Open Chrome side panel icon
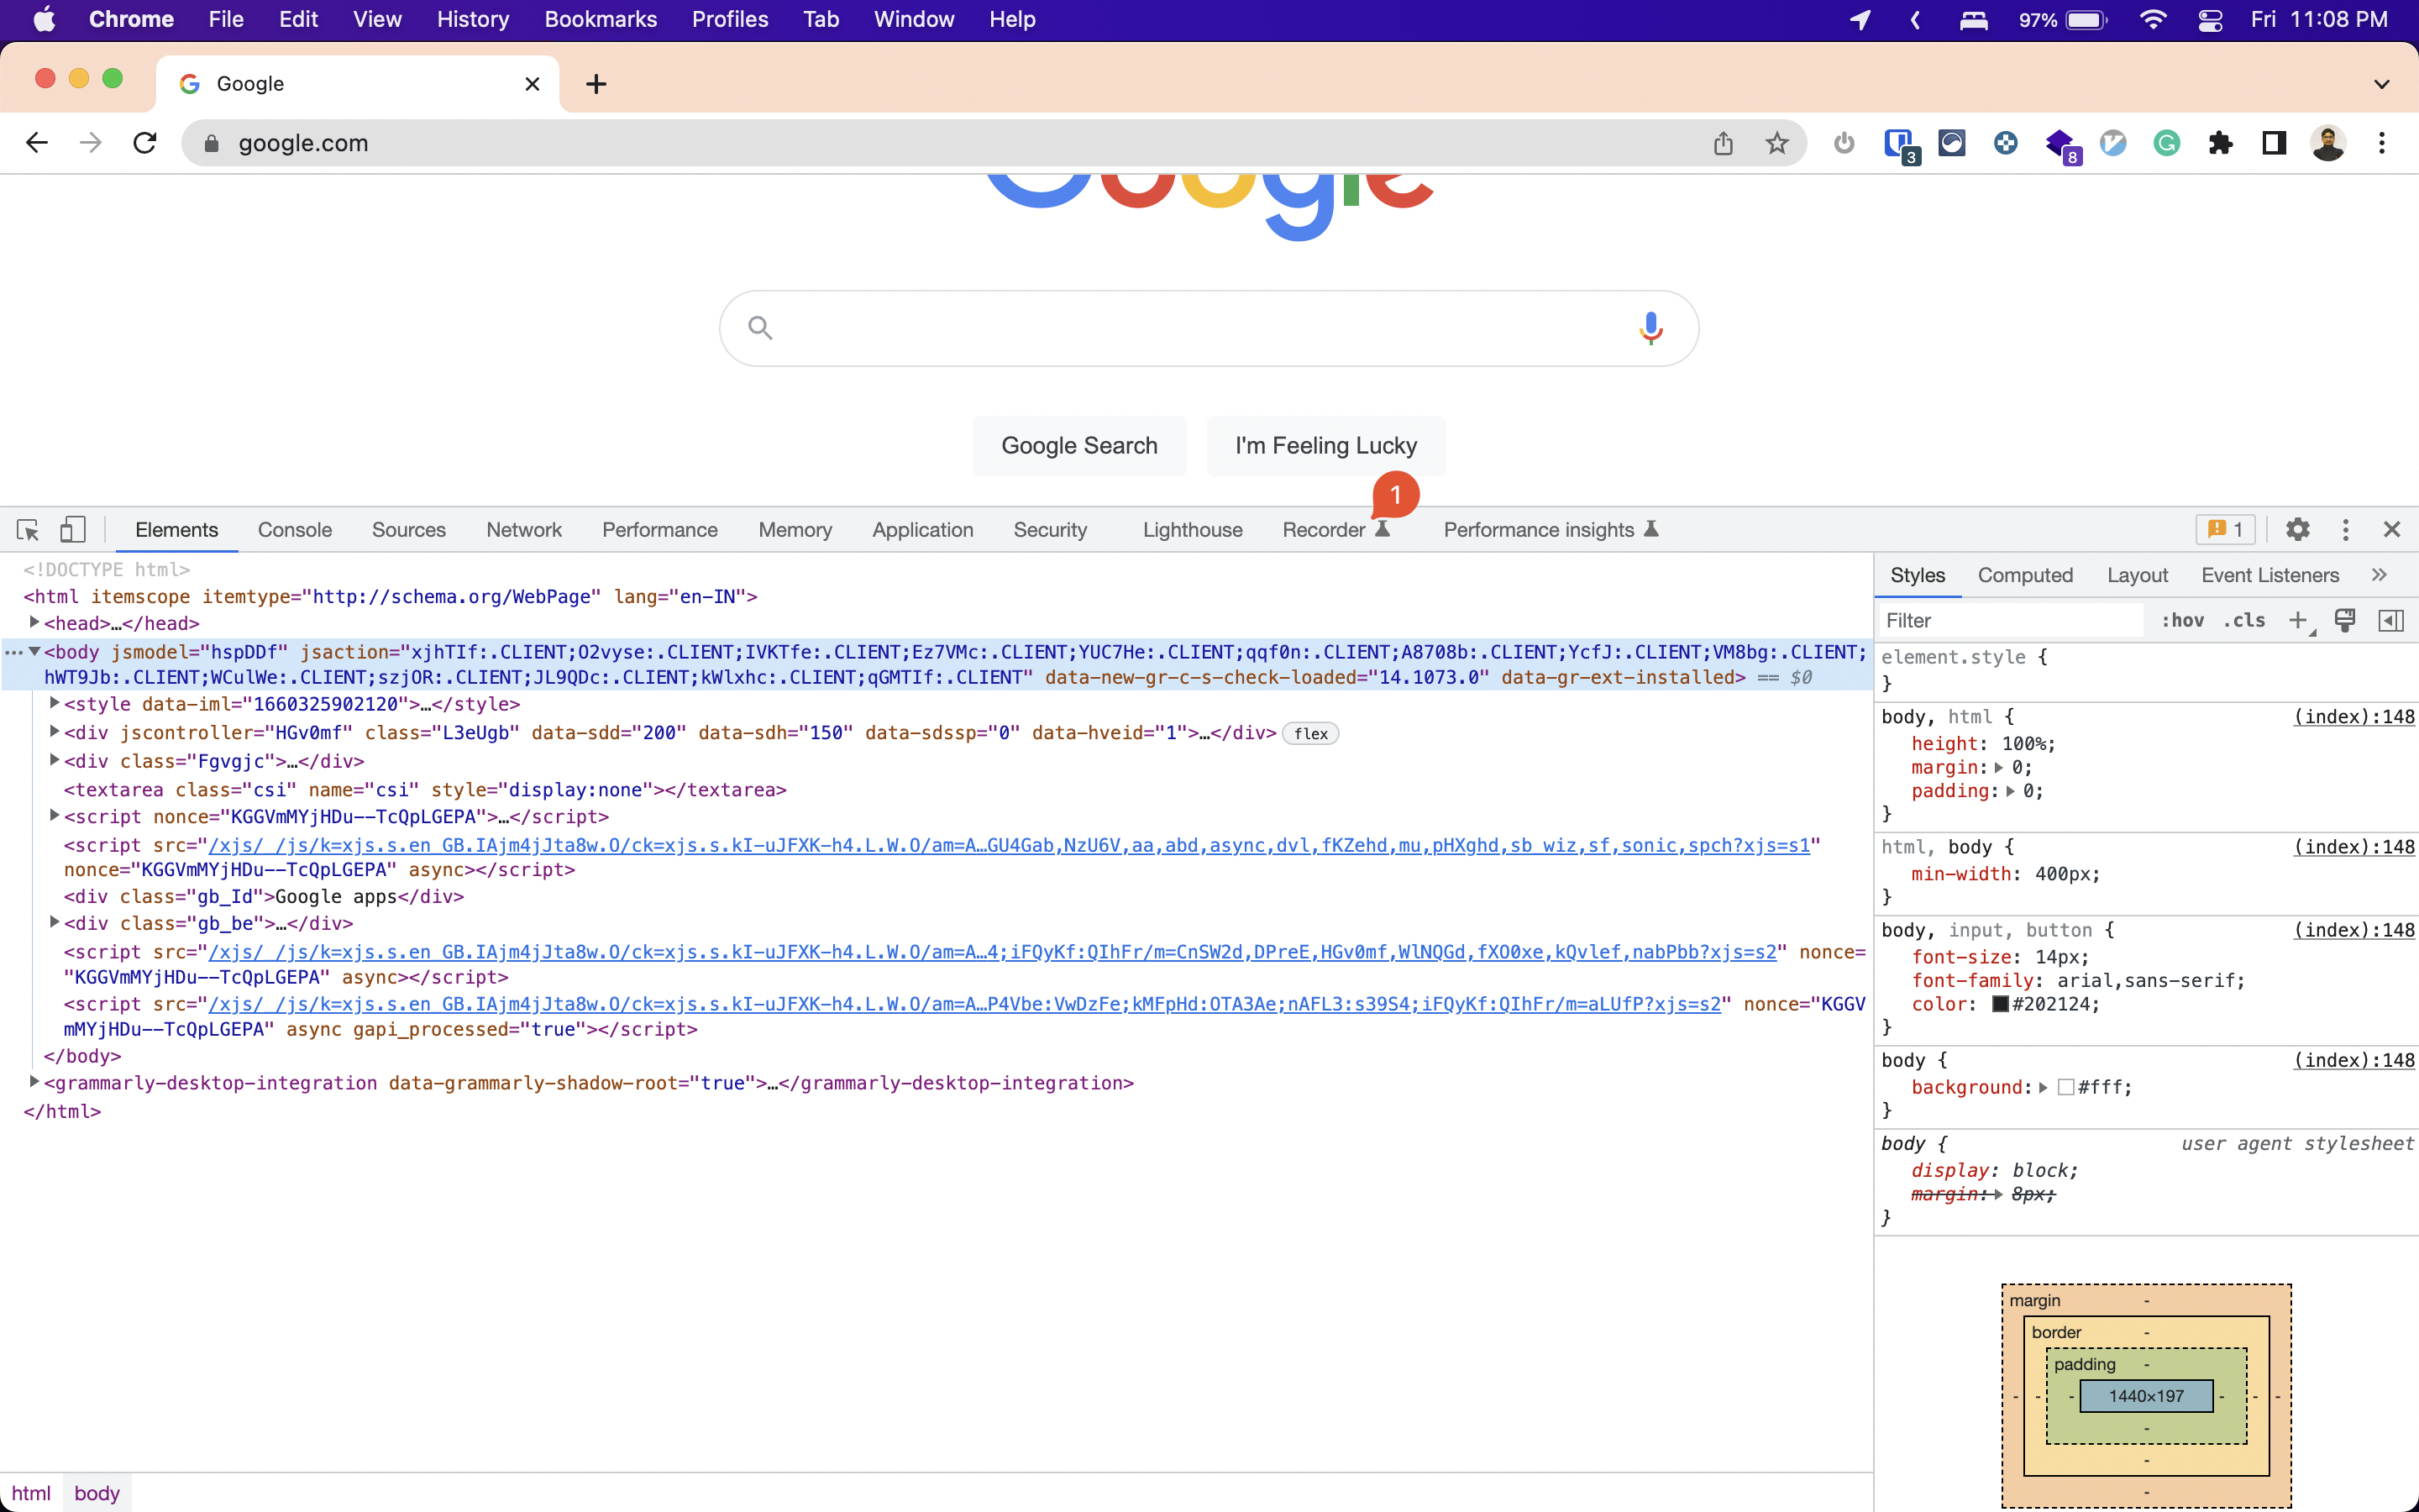 2274,143
